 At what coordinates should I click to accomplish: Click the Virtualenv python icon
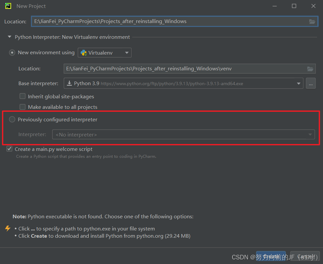(84, 53)
